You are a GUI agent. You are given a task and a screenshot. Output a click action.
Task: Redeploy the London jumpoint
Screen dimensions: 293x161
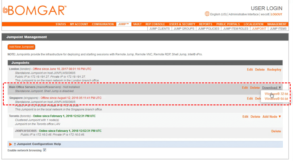(x=274, y=69)
